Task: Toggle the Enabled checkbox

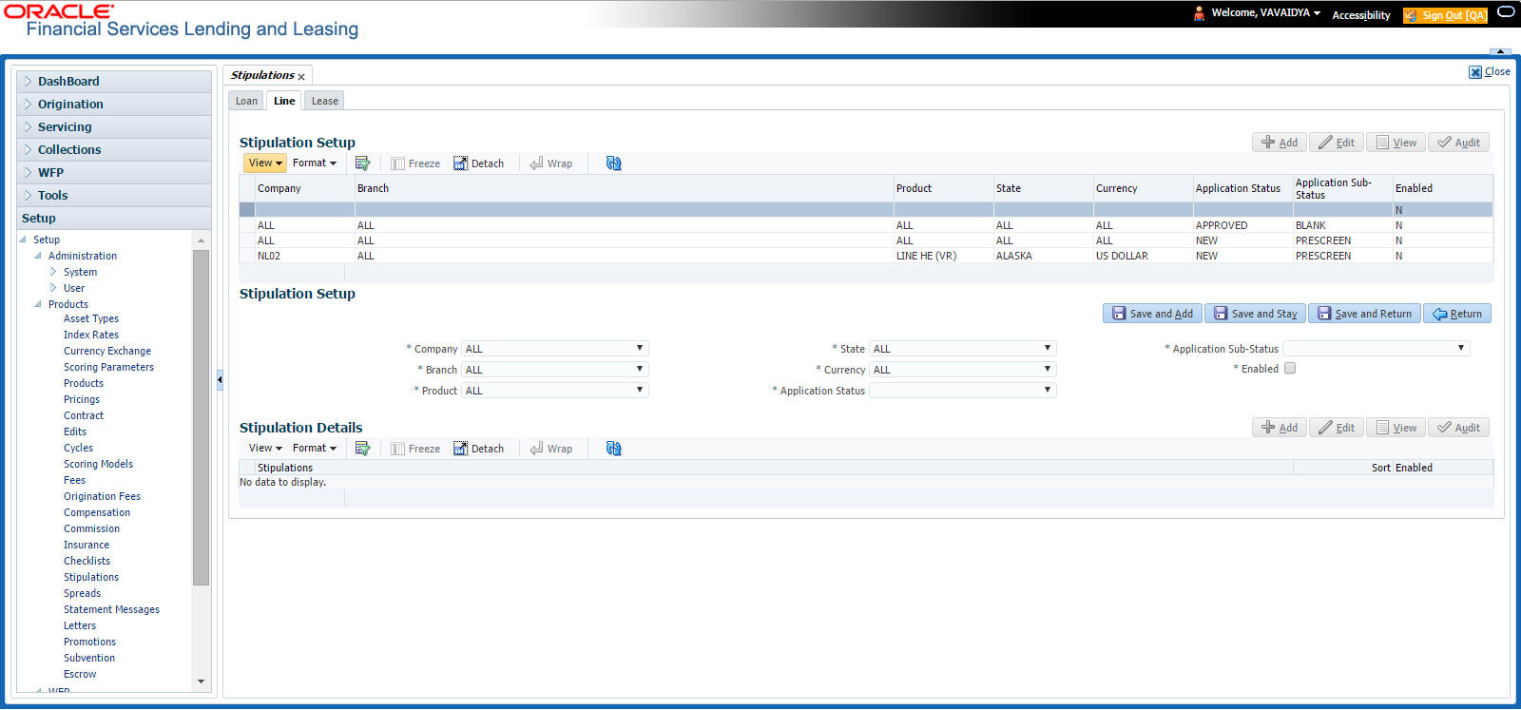Action: pos(1290,368)
